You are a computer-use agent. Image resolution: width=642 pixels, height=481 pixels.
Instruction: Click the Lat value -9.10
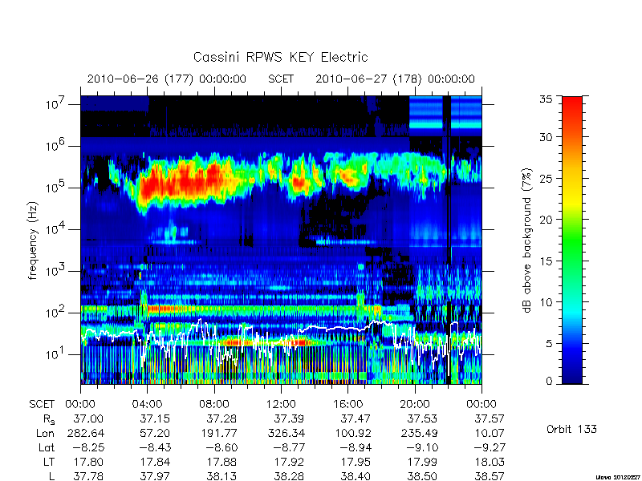(422, 447)
